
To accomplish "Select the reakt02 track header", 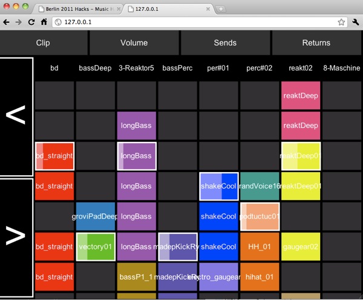I will pyautogui.click(x=301, y=68).
